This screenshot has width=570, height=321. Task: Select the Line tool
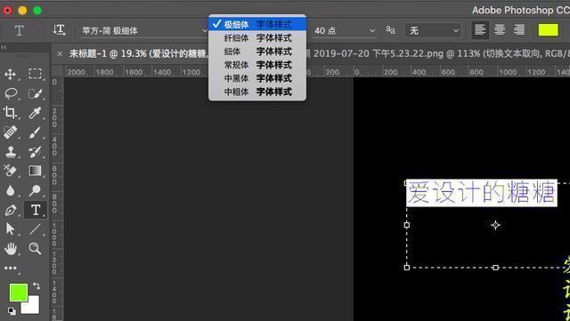(35, 229)
